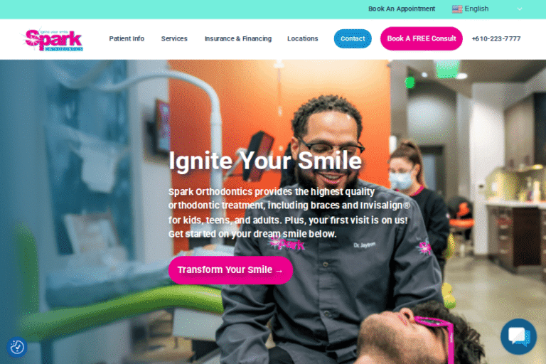546x364 pixels.
Task: Open the live chat bubble icon
Action: (518, 336)
